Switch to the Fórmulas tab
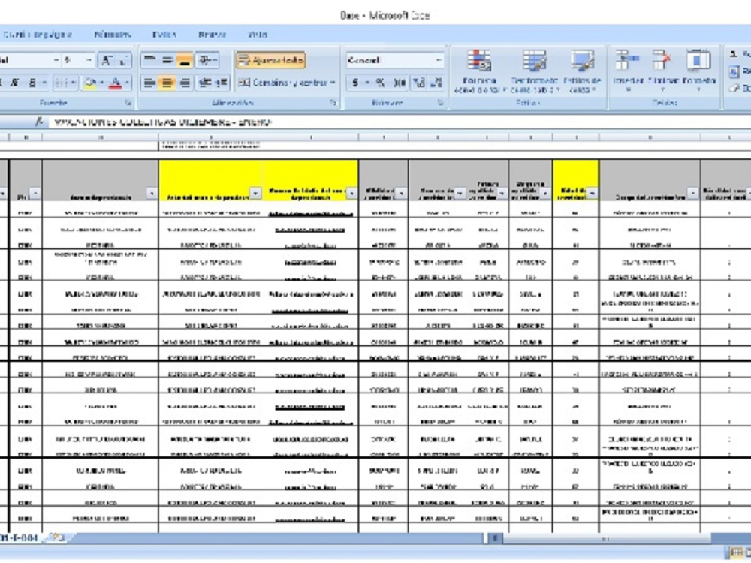The image size is (751, 563). click(113, 35)
